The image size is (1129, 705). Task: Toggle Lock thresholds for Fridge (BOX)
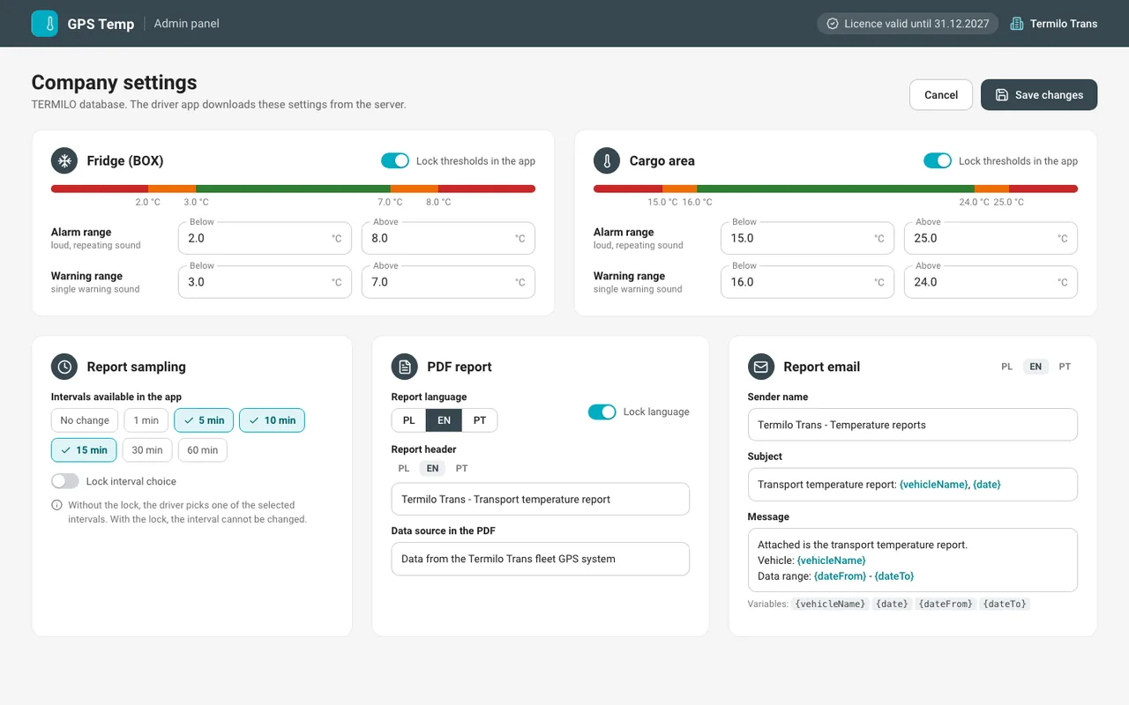tap(395, 160)
